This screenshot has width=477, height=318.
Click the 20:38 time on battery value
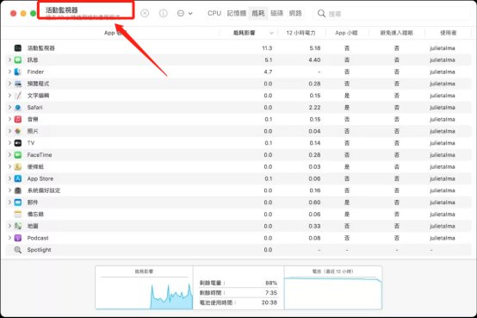point(269,302)
